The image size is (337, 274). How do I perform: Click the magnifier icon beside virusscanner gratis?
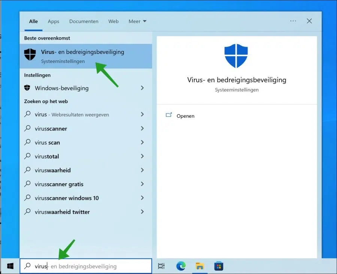(x=27, y=184)
